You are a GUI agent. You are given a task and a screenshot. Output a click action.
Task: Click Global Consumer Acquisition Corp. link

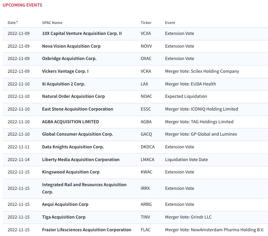click(x=77, y=134)
